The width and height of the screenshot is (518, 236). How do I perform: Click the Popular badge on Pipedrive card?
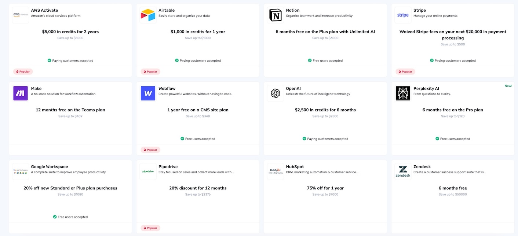[x=150, y=228]
